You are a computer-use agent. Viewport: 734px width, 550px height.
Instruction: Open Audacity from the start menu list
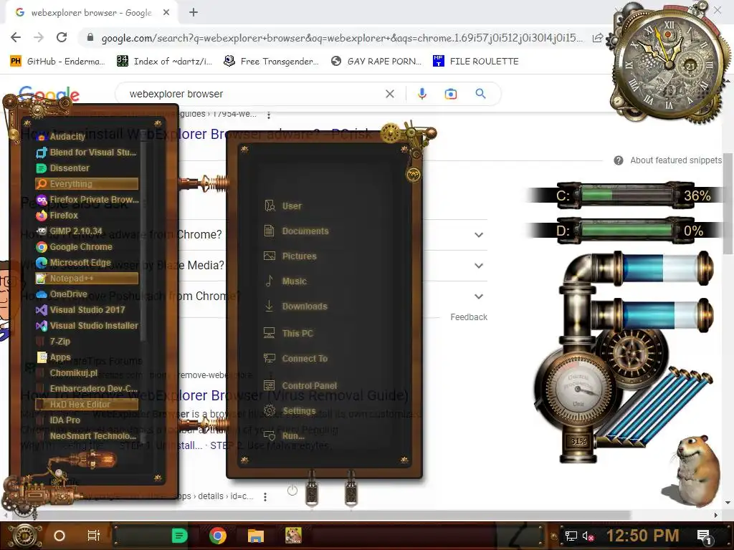pos(87,137)
